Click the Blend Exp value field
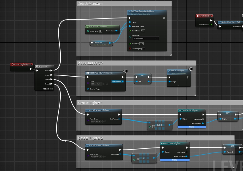Viewport: 243px width, 171px height. (x=141, y=44)
